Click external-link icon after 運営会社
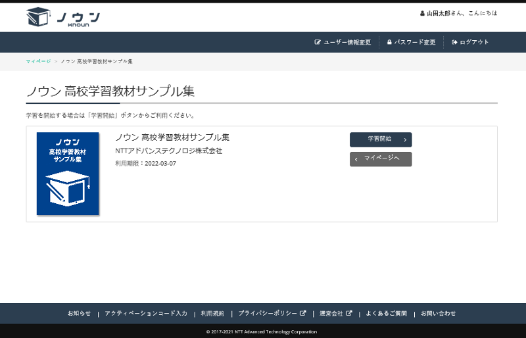This screenshot has height=338, width=526. pos(349,313)
